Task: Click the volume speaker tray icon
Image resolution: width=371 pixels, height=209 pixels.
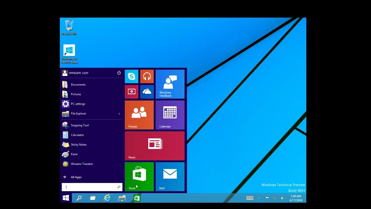Action: pos(283,198)
